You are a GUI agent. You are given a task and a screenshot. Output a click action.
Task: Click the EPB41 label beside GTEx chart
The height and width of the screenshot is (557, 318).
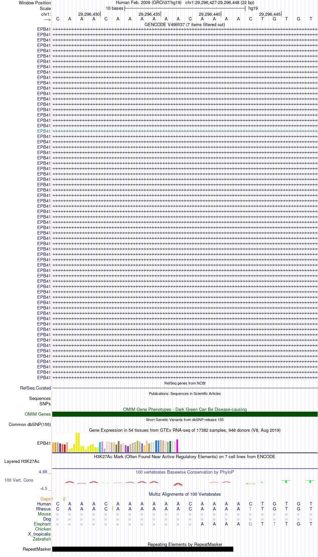point(44,443)
